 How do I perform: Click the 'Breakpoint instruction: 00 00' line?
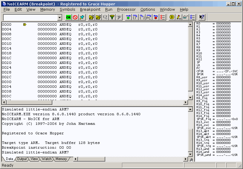point(36,148)
